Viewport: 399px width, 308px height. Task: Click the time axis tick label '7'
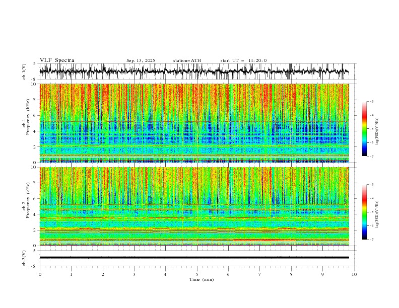[260, 274]
